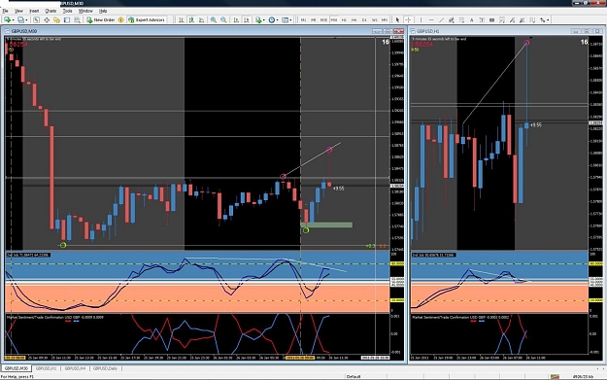607x380 pixels.
Task: Select the H1 timeframe button
Action: (x=344, y=19)
